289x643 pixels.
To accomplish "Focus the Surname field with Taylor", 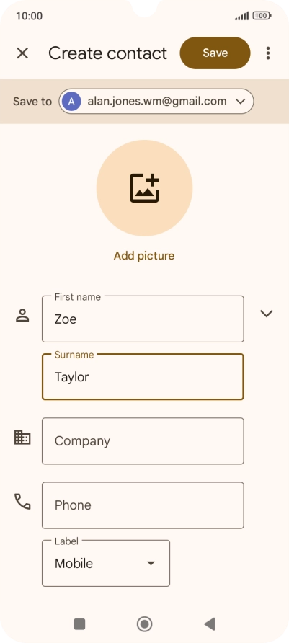I will pyautogui.click(x=143, y=376).
